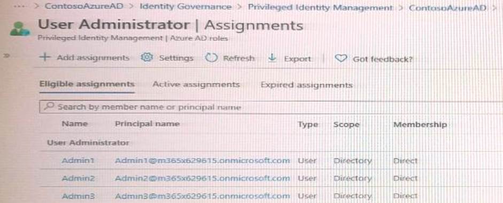Sort by the Principal name column header

tap(147, 124)
